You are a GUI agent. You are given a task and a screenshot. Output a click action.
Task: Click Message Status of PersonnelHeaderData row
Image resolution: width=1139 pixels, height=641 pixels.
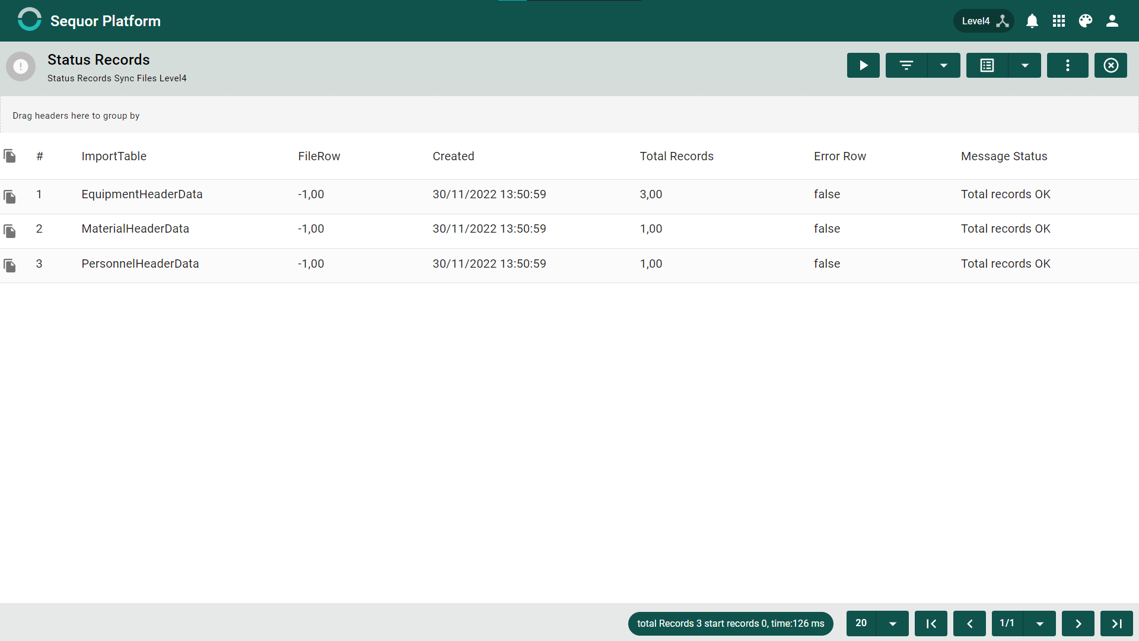tap(1006, 264)
